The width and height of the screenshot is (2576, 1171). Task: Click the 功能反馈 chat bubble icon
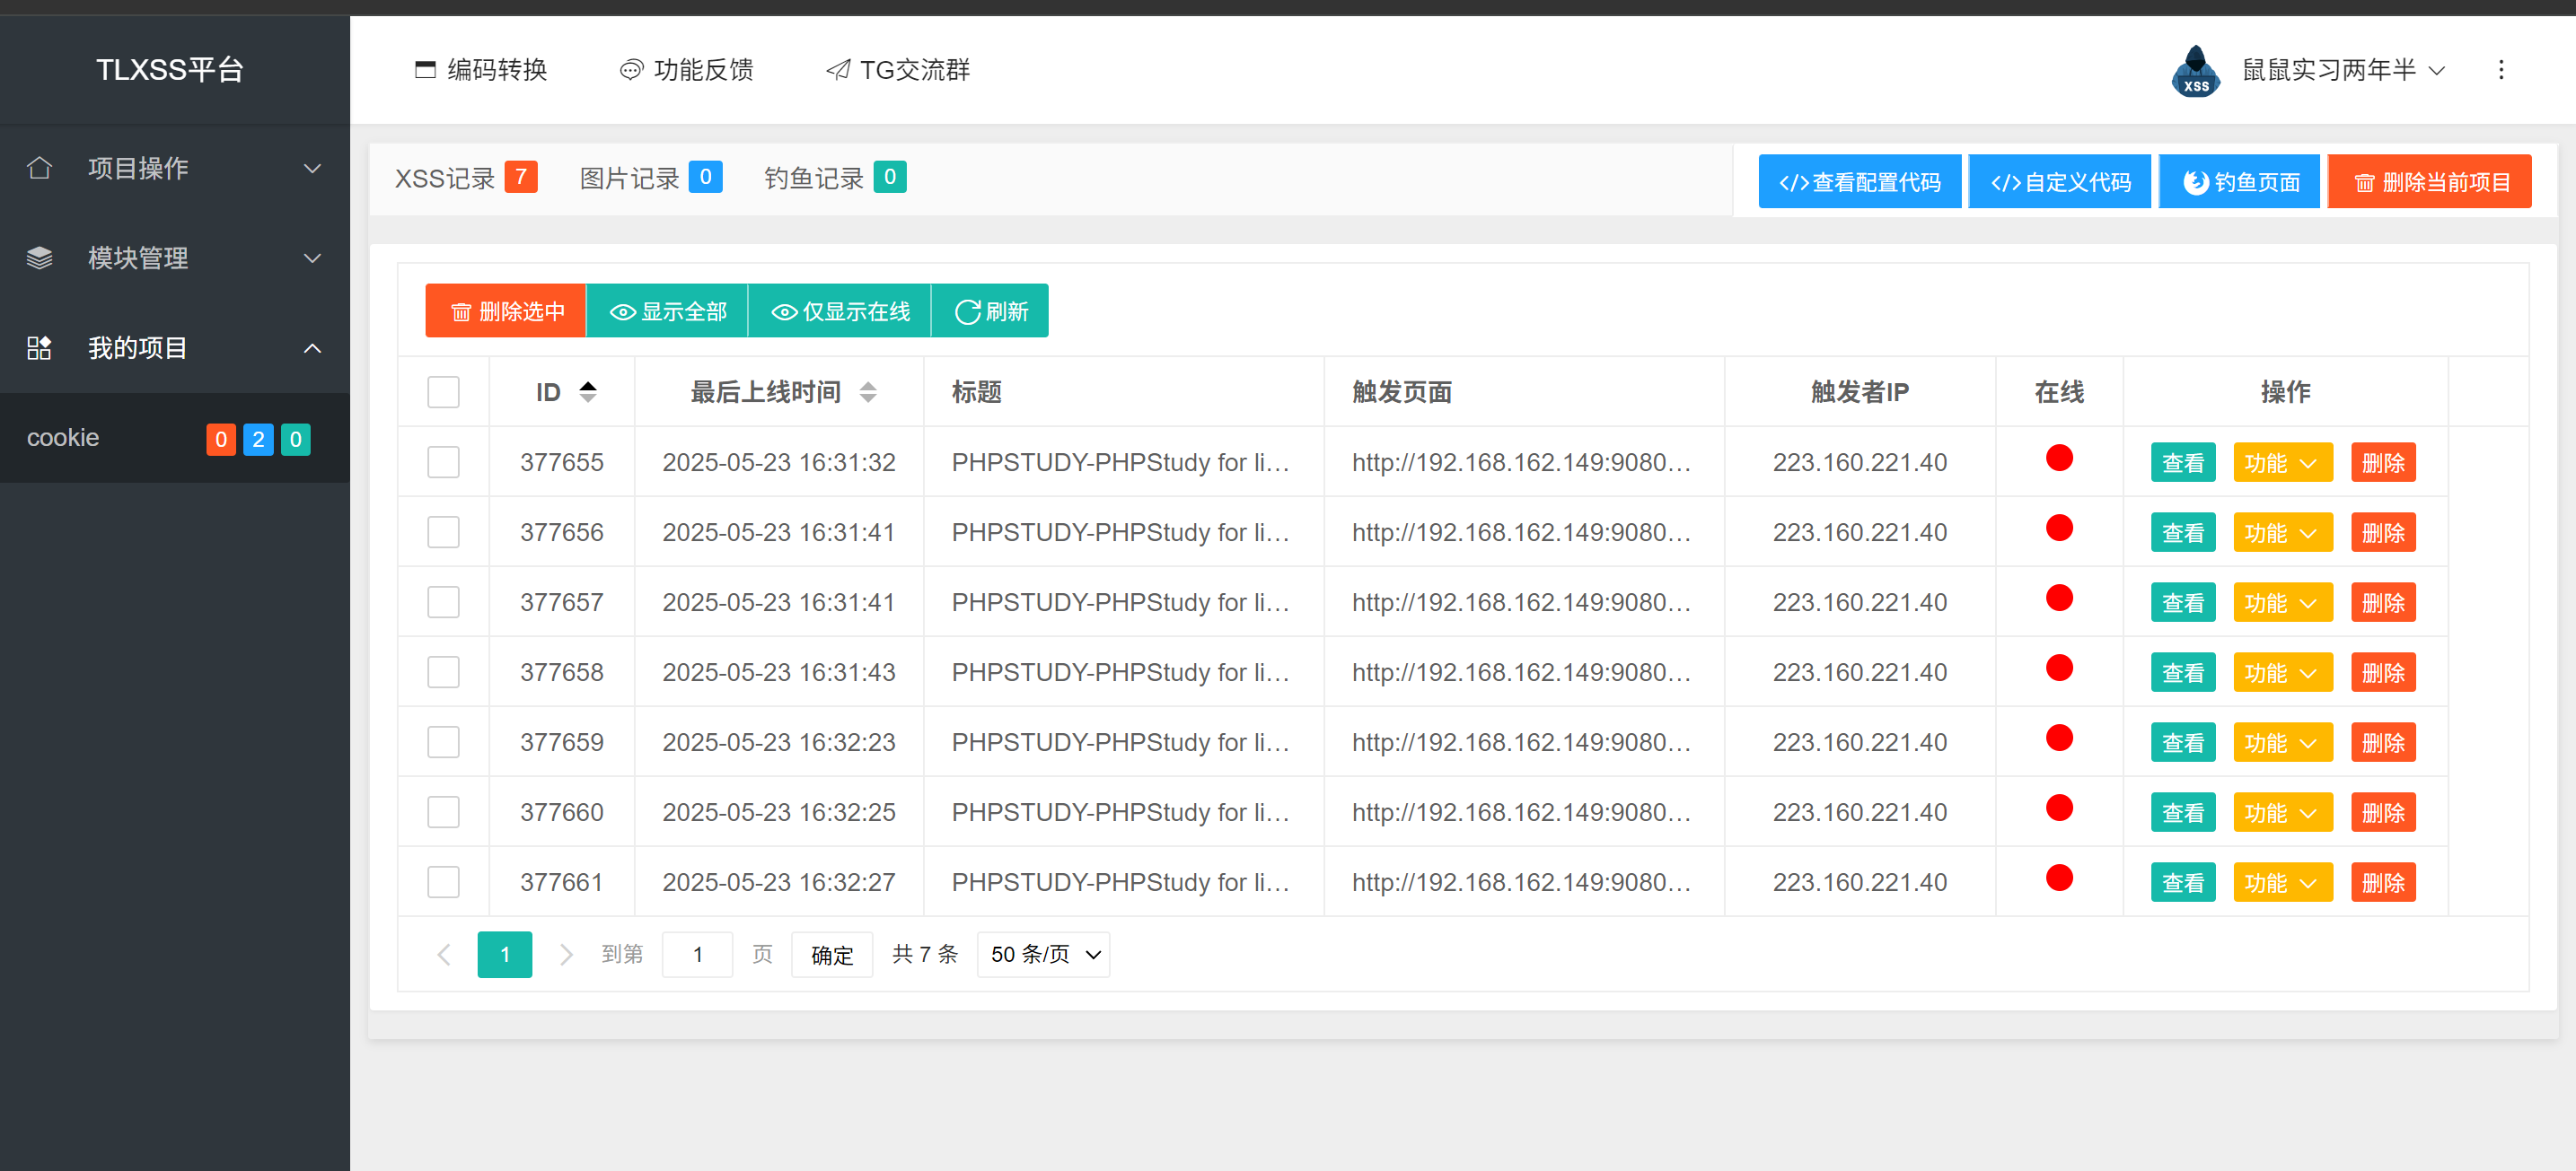pyautogui.click(x=631, y=70)
